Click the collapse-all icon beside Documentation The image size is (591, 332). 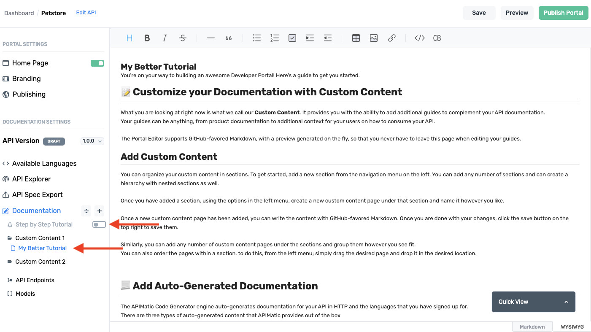(x=86, y=211)
